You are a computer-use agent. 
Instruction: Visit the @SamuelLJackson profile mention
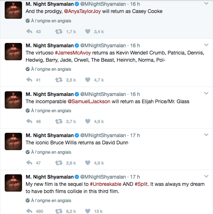pyautogui.click(x=89, y=101)
